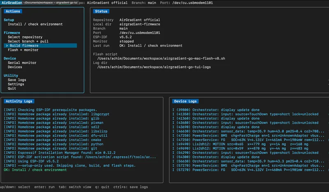The width and height of the screenshot is (329, 192).
Task: Click device log line (41350) TouchDown input
Action: pos(245,114)
